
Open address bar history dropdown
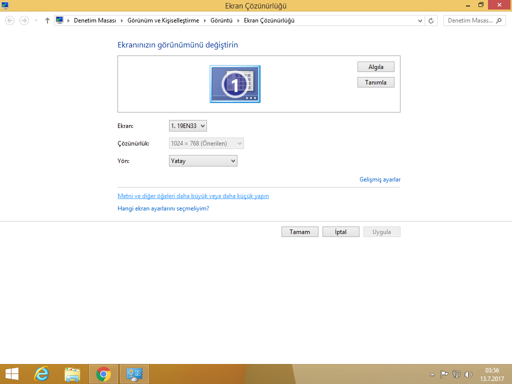pyautogui.click(x=420, y=20)
